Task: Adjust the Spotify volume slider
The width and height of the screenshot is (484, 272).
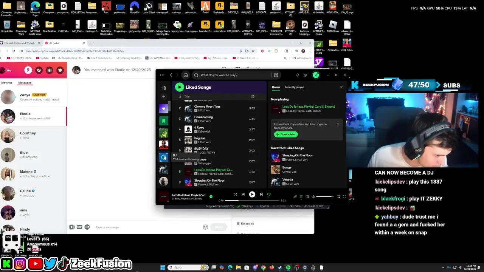Action: 325,196
